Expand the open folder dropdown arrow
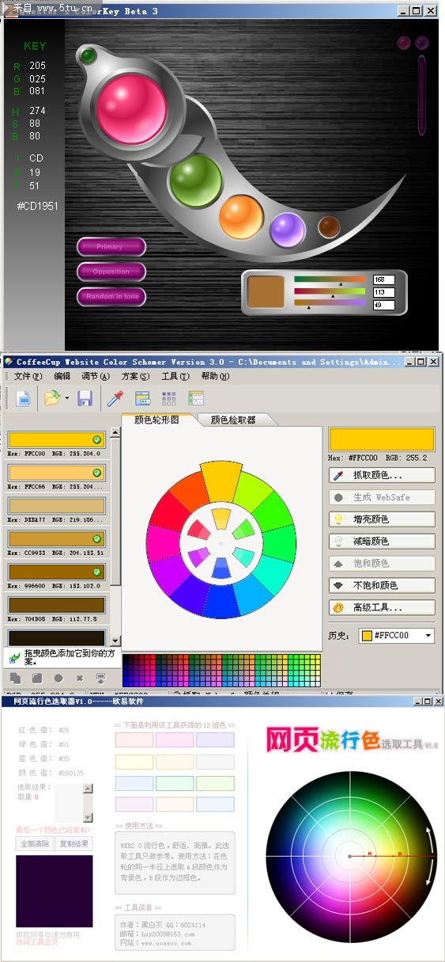445x962 pixels. pos(67,399)
